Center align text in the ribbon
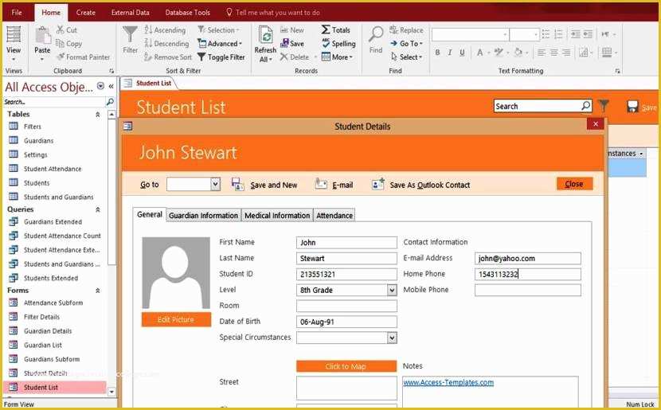Image resolution: width=661 pixels, height=410 pixels. coord(554,53)
